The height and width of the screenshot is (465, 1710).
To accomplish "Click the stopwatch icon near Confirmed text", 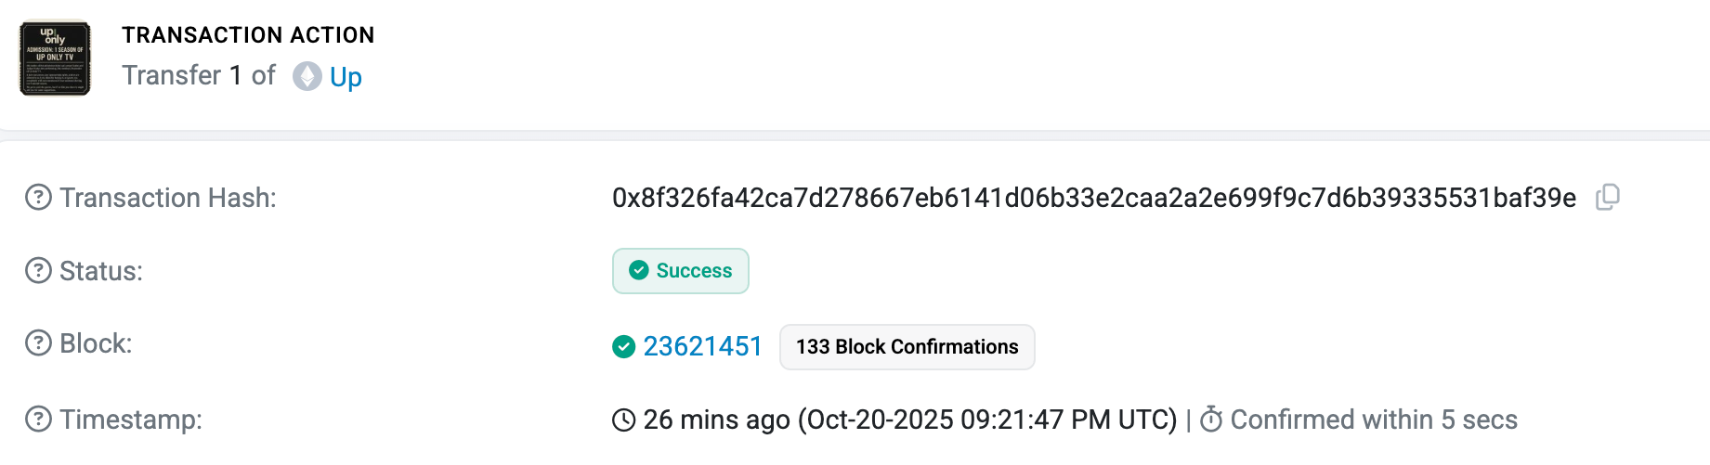I will tap(1211, 420).
